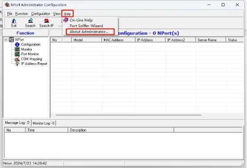Image resolution: width=247 pixels, height=168 pixels.
Task: Switch to the Monitor Log - 0 tab
Action: [44, 123]
